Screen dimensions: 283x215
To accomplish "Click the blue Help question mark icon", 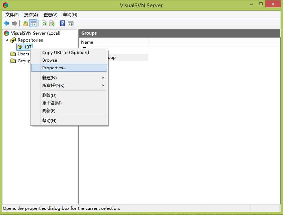I will 62,23.
